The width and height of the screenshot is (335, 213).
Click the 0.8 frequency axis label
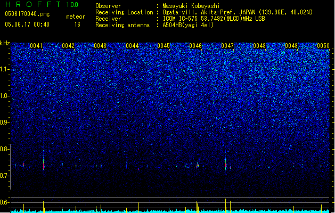5,149
